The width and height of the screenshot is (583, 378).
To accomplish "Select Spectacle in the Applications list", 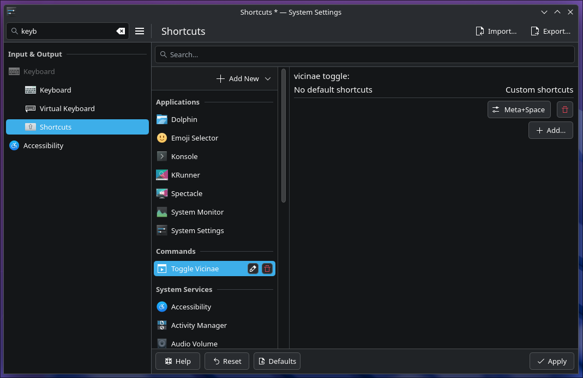I will pos(187,193).
